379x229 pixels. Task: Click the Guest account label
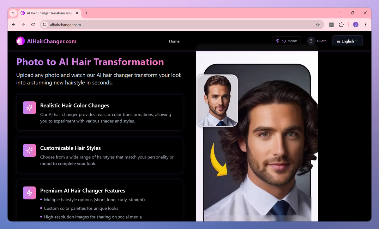pyautogui.click(x=322, y=41)
